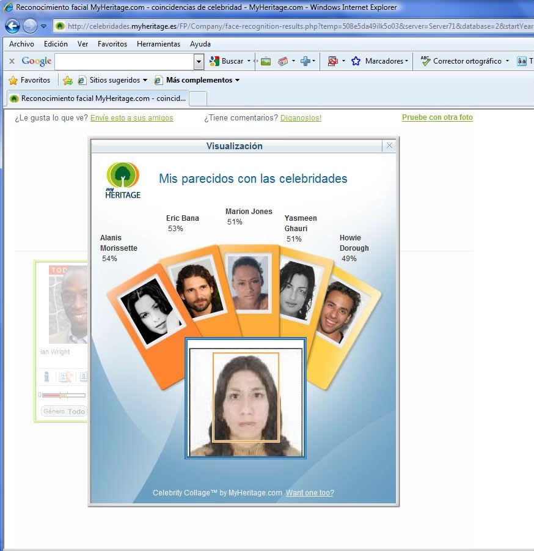Expand the arrow beside the news tag icon
Viewport: 534px width, 551px height.
pos(293,61)
